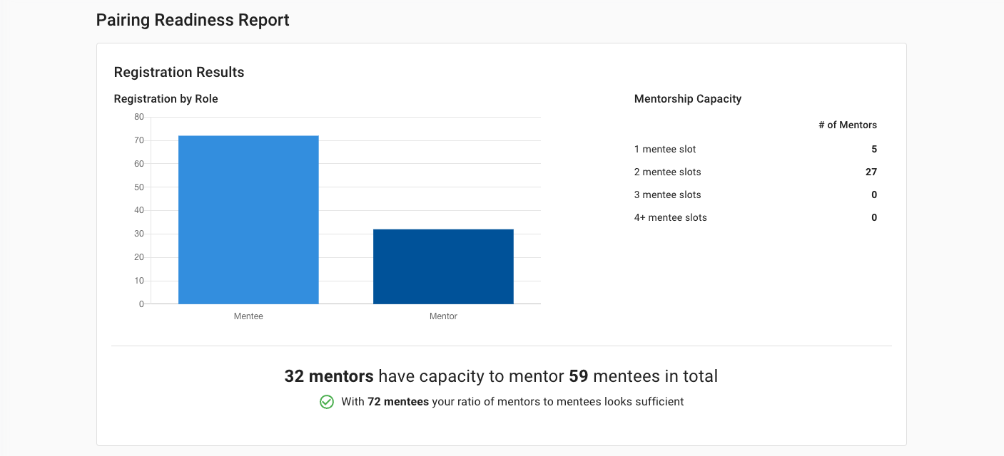The height and width of the screenshot is (456, 1004).
Task: Click the Mentor axis label under chart
Action: (443, 316)
